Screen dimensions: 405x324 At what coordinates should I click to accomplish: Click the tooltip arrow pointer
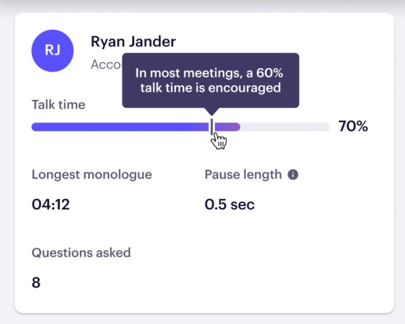point(212,111)
